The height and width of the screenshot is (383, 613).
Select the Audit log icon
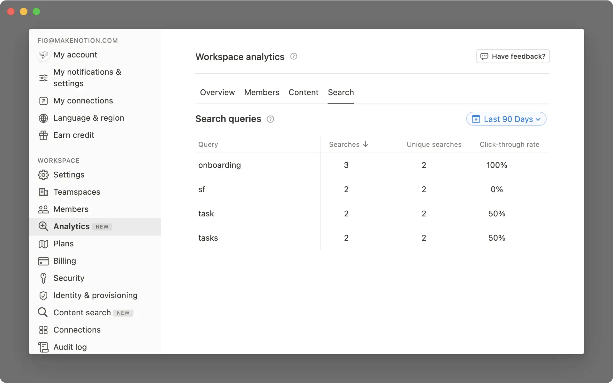pyautogui.click(x=43, y=347)
